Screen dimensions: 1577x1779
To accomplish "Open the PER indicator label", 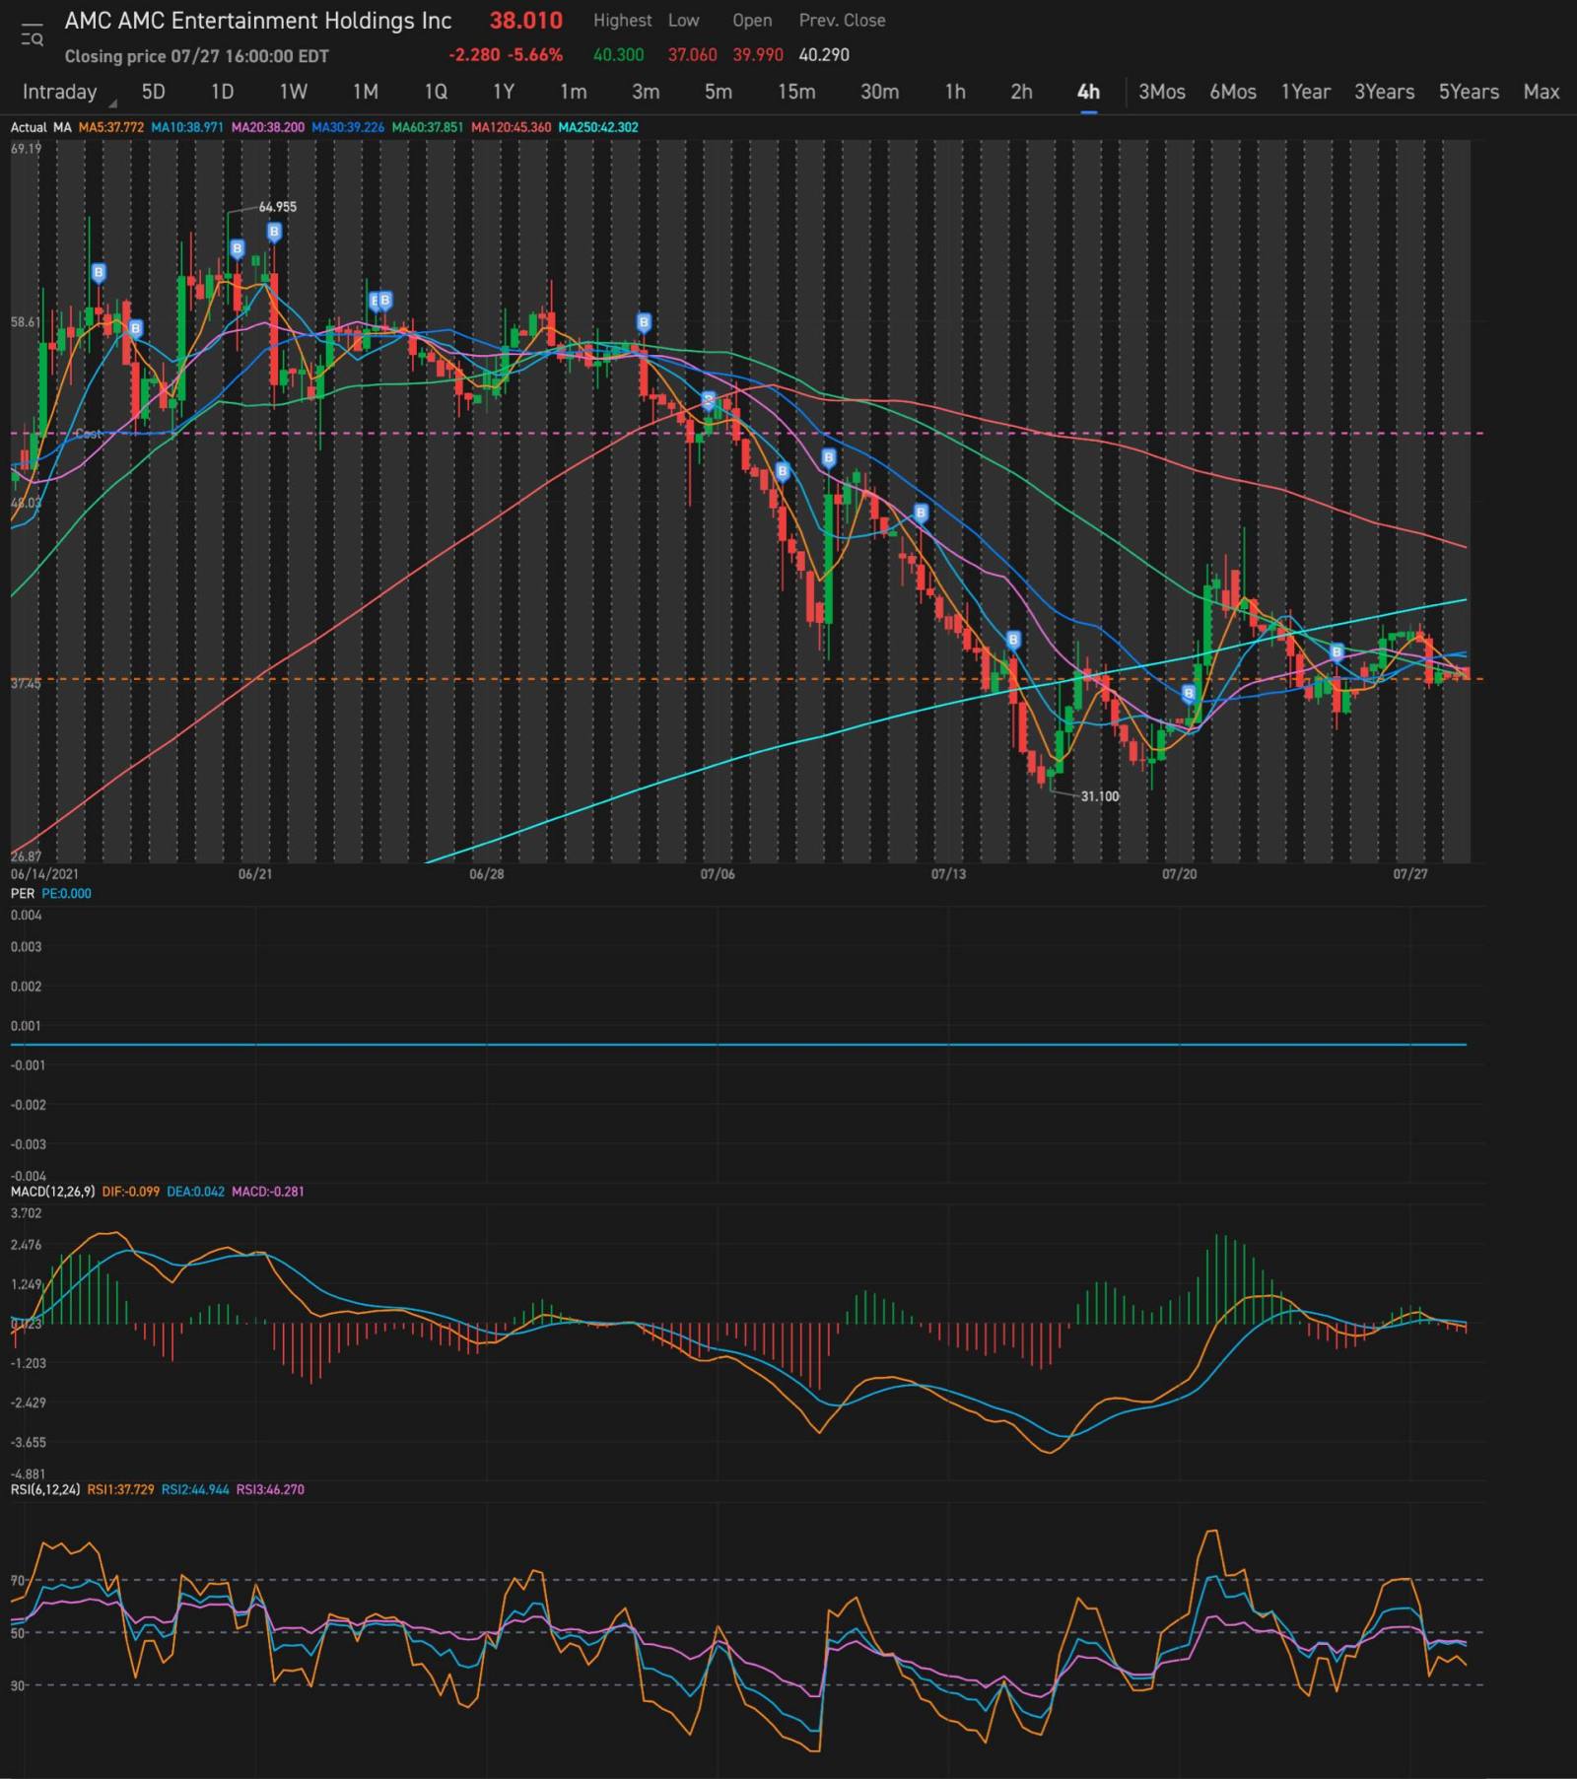I will point(23,893).
